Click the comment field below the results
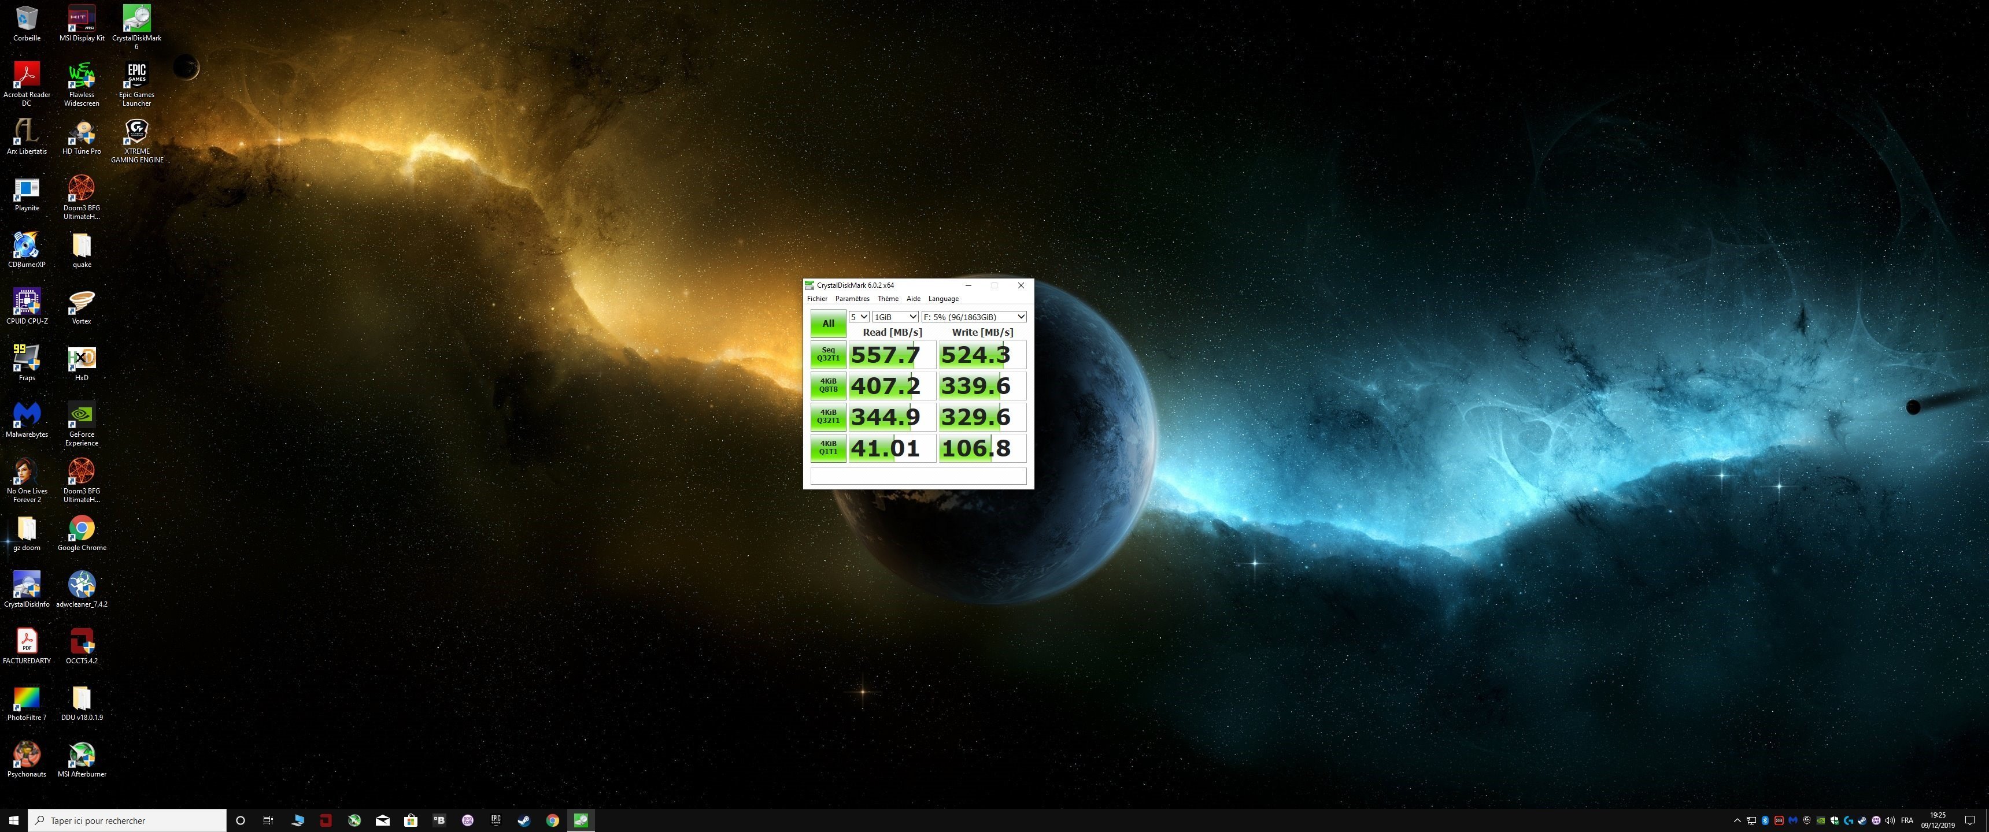The width and height of the screenshot is (1989, 832). pyautogui.click(x=919, y=476)
